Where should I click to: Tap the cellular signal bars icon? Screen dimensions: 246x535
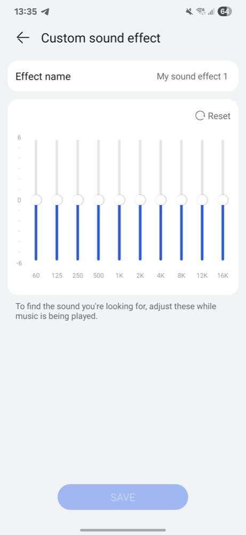tap(211, 12)
